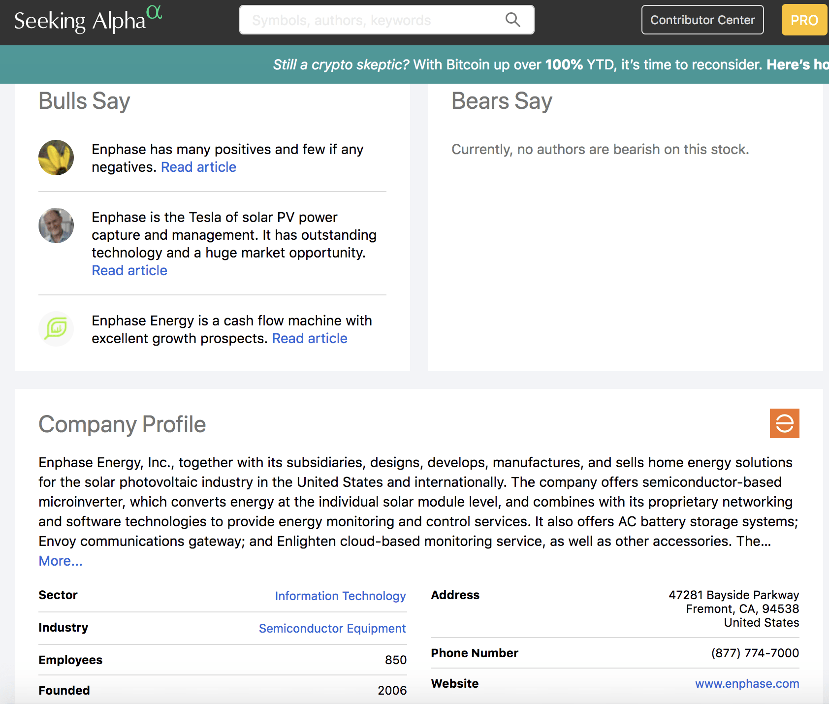Open the Information Technology sector link
This screenshot has width=829, height=704.
(x=340, y=596)
